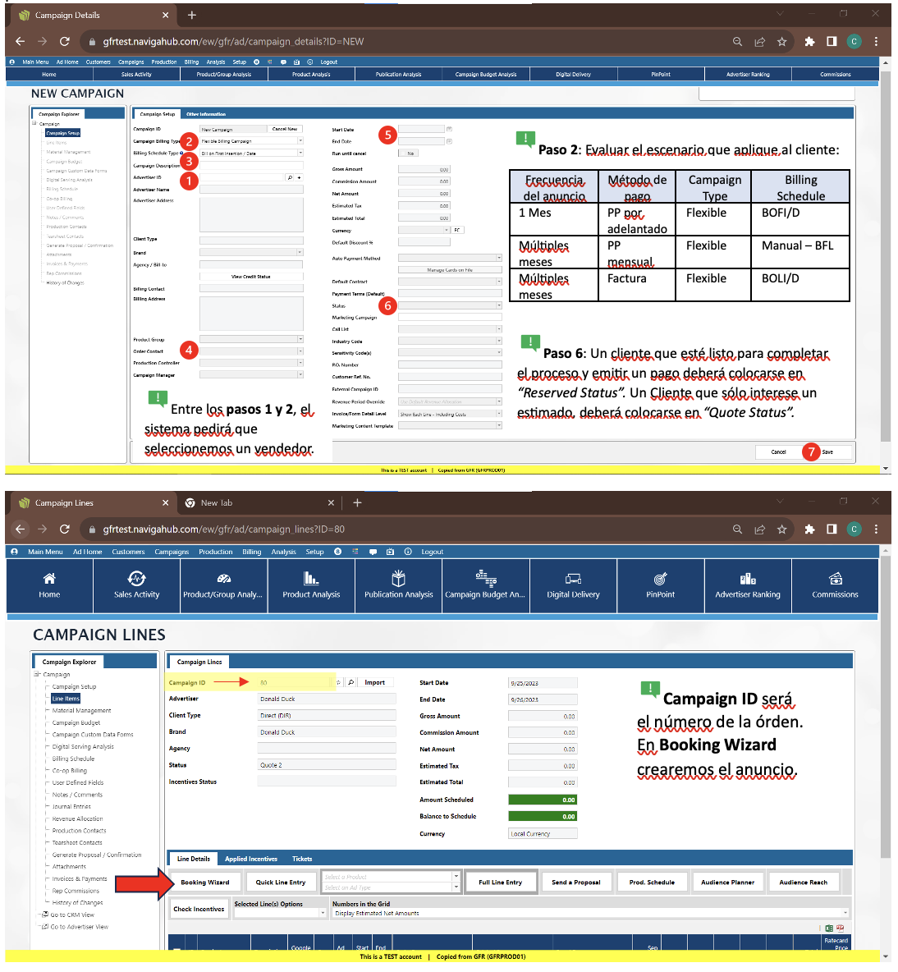Viewport: 898px width, 972px height.
Task: Toggle the Run until cancel 'No' switch
Action: coord(410,154)
